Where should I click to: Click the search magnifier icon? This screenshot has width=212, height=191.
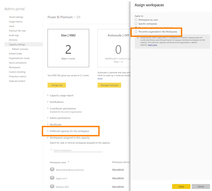pos(51,150)
